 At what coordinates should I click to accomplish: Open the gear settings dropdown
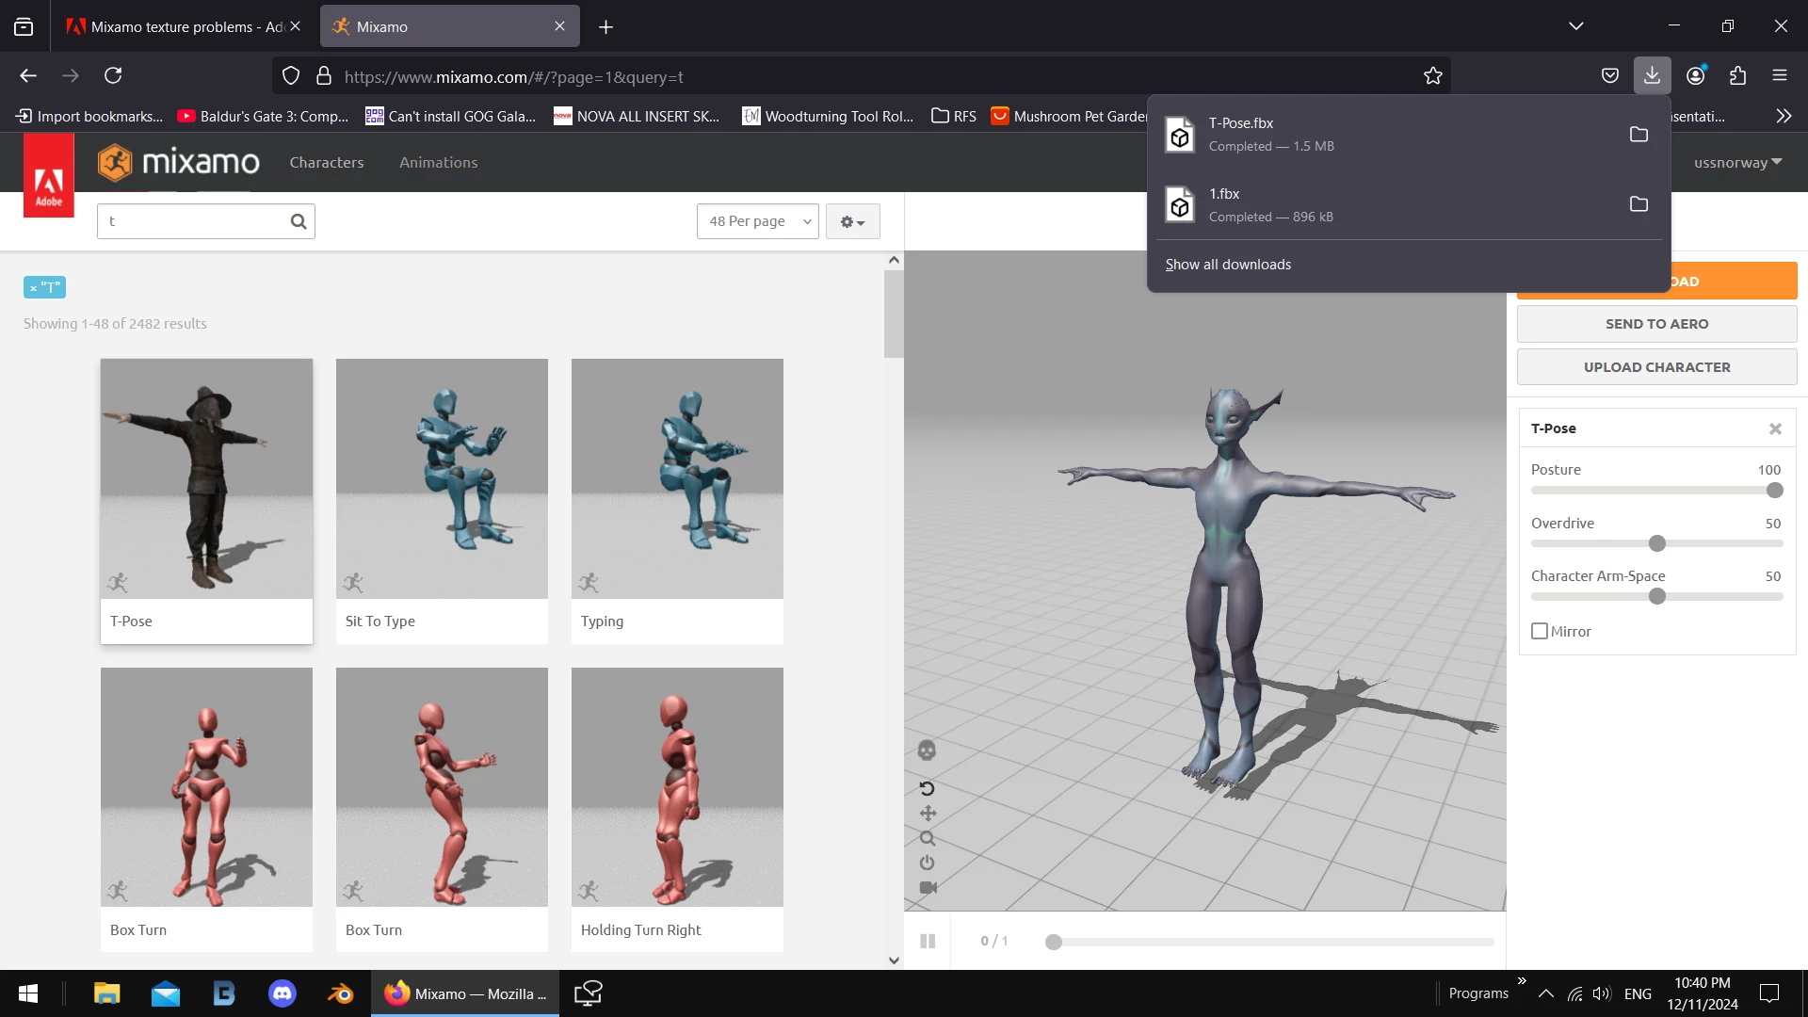point(852,221)
